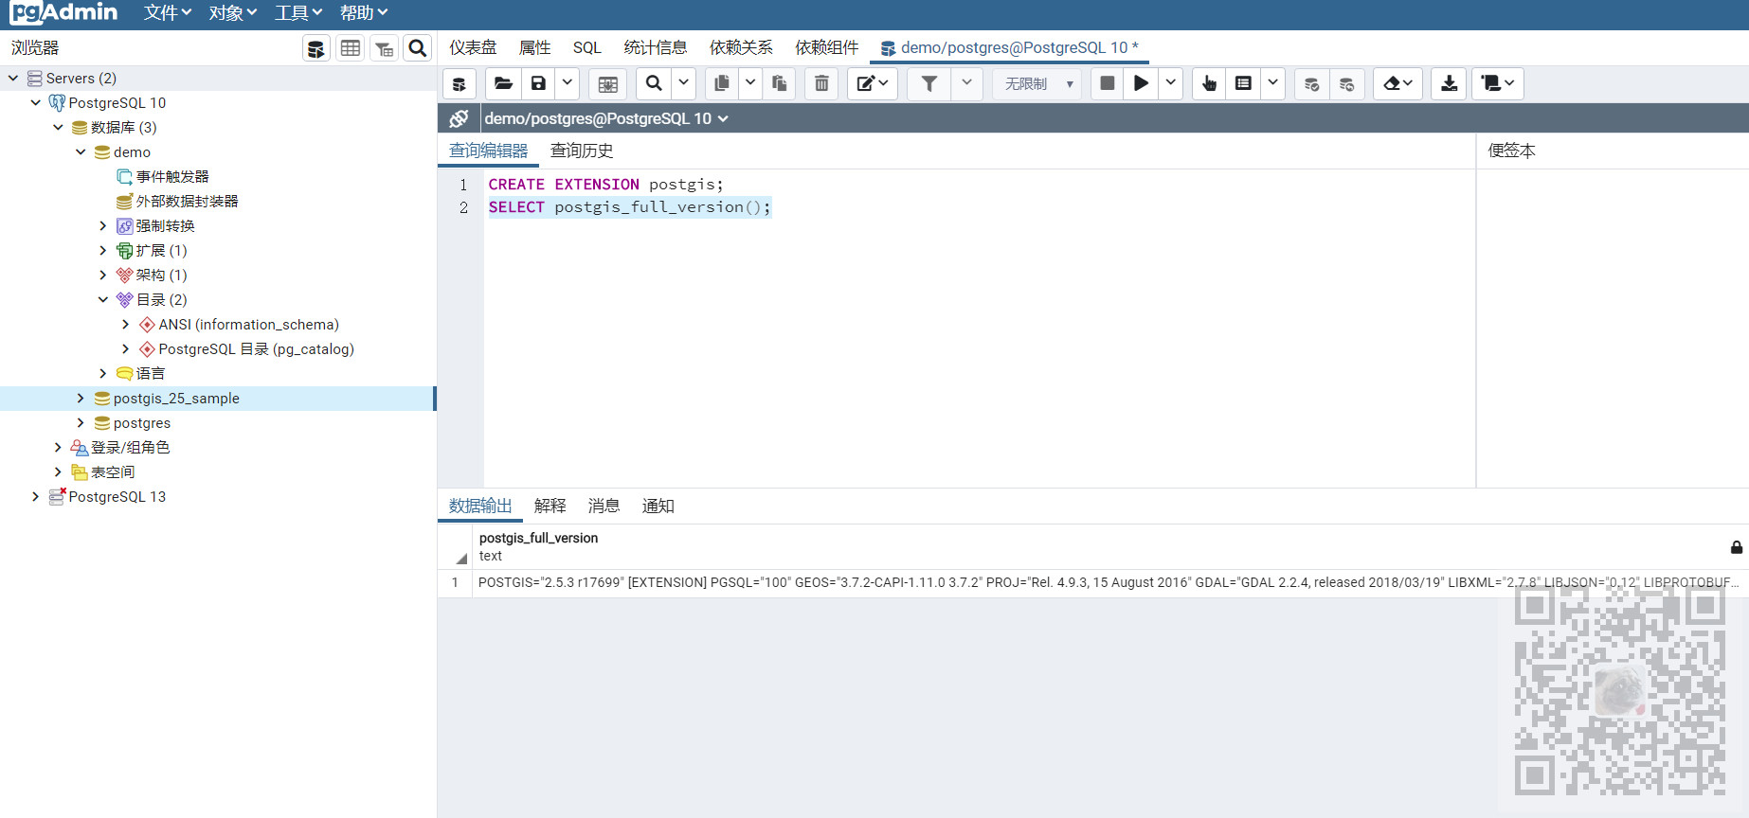1749x818 pixels.
Task: Open the Query Tool icon in browser panel
Action: pos(316,48)
